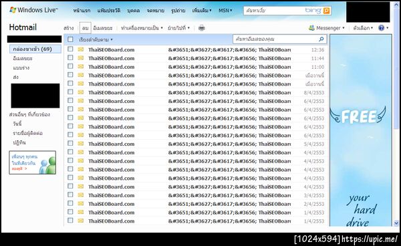
Task: Open the กล่องขาเข้า (69) inbox folder
Action: (35, 49)
